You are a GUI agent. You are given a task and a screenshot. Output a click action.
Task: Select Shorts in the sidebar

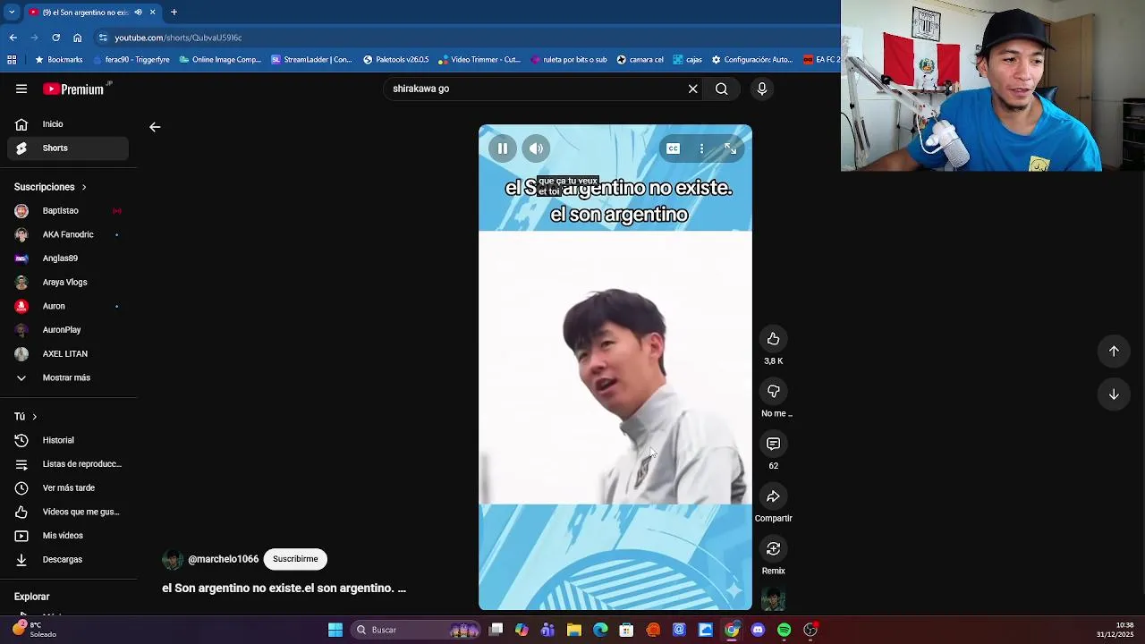coord(68,148)
